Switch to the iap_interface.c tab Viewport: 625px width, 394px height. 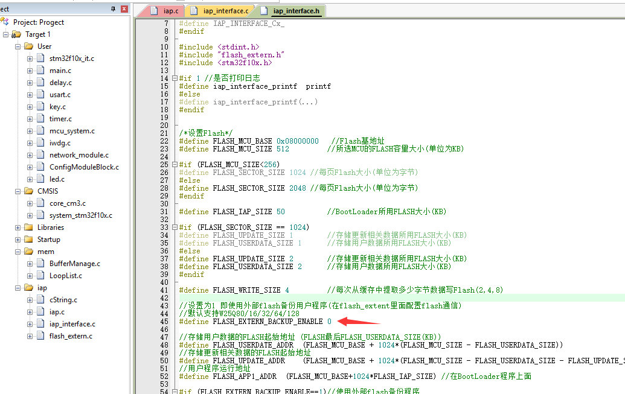coord(226,10)
